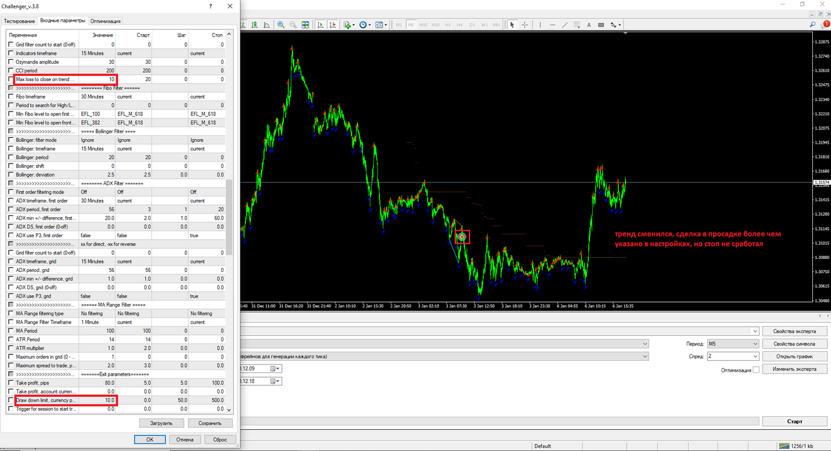
Task: Open the Periods clock icon
Action: (x=363, y=24)
